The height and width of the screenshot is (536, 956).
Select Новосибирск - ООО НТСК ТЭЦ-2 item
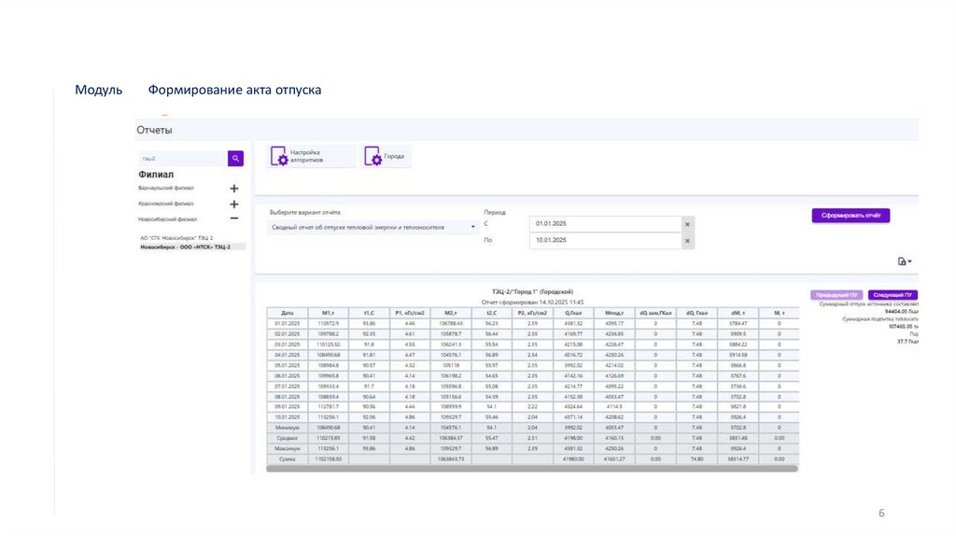click(x=186, y=247)
